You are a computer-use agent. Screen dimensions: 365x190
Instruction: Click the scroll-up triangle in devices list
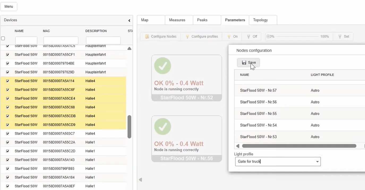point(129,49)
